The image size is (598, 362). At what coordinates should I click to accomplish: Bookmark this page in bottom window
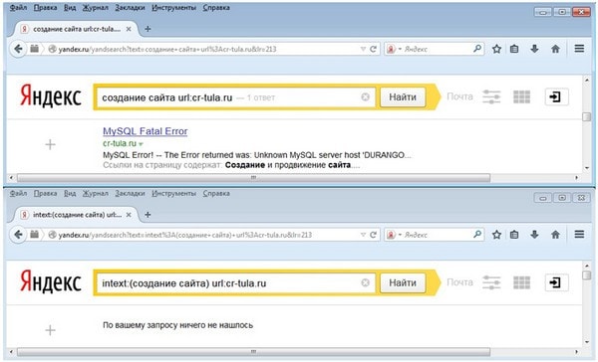click(496, 235)
